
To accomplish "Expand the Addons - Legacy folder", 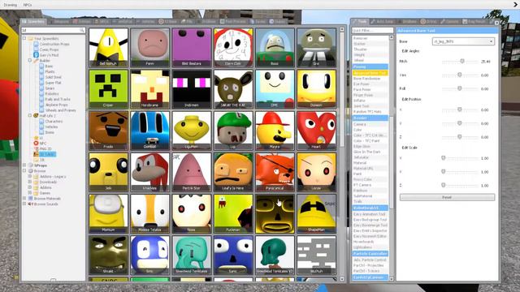I will [x=30, y=177].
